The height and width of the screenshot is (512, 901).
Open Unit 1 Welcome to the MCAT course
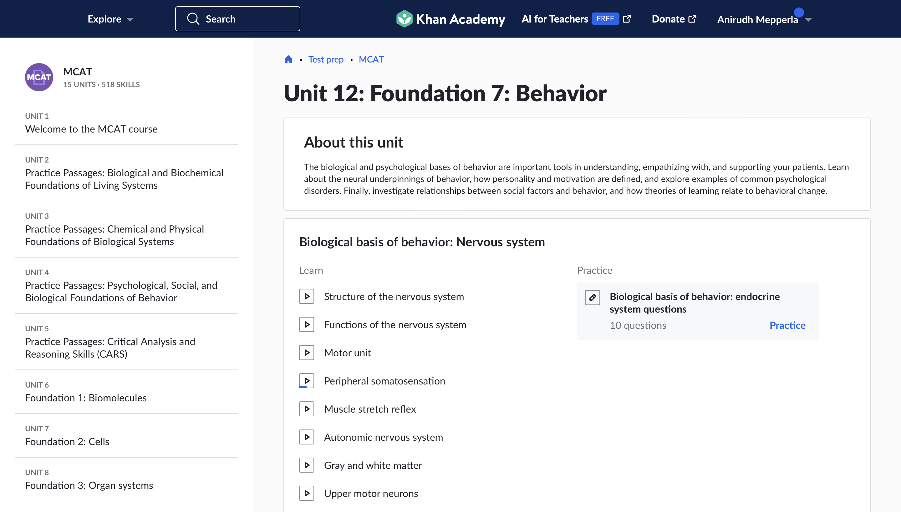click(x=91, y=129)
